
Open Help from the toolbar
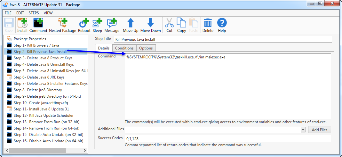click(x=222, y=25)
